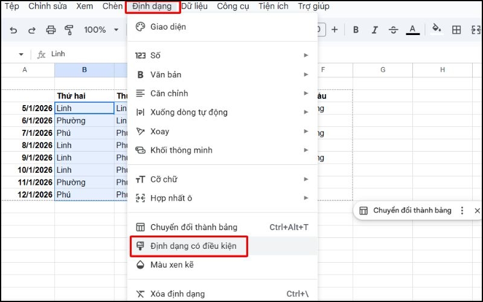Click the Thứ hai header cell
The width and height of the screenshot is (483, 302).
[x=85, y=96]
